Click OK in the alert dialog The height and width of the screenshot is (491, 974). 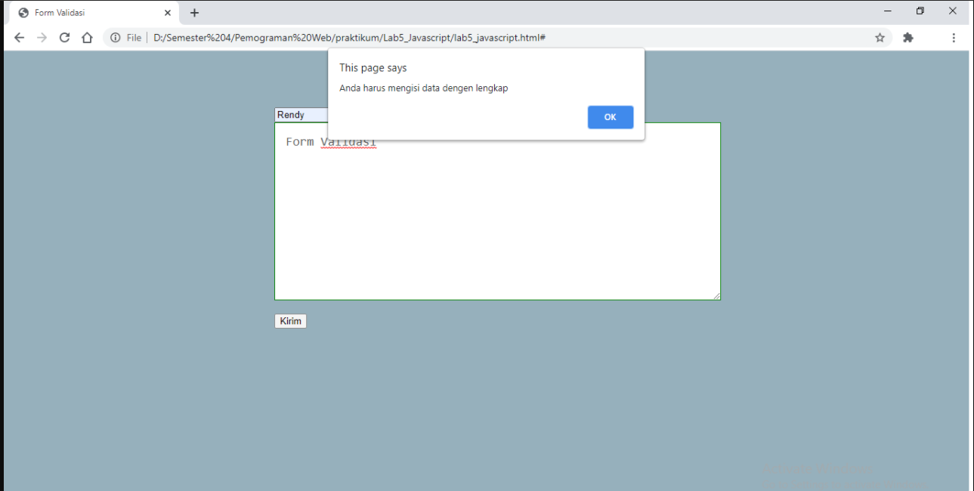[611, 117]
